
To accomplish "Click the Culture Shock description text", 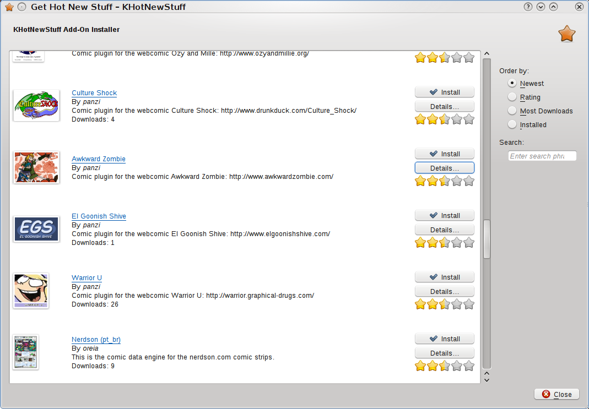I will (x=214, y=111).
